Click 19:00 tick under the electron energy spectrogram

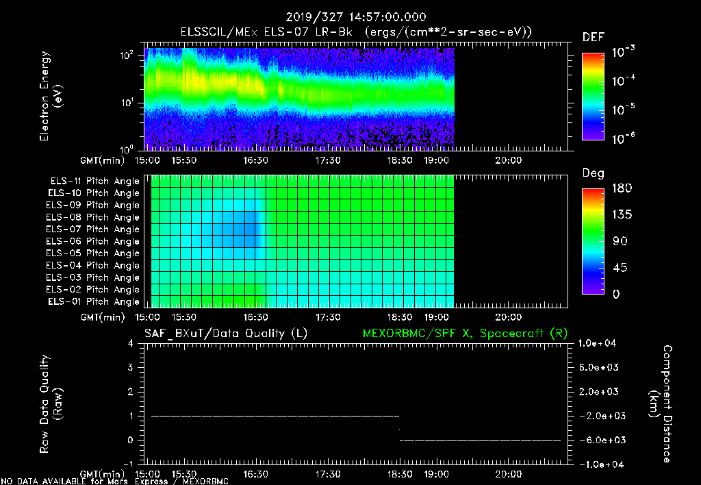(436, 160)
